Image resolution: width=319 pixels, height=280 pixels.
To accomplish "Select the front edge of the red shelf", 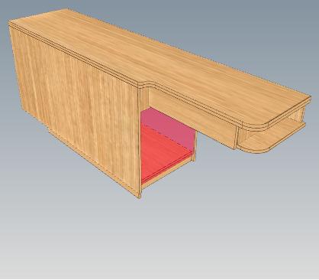I will (x=166, y=169).
